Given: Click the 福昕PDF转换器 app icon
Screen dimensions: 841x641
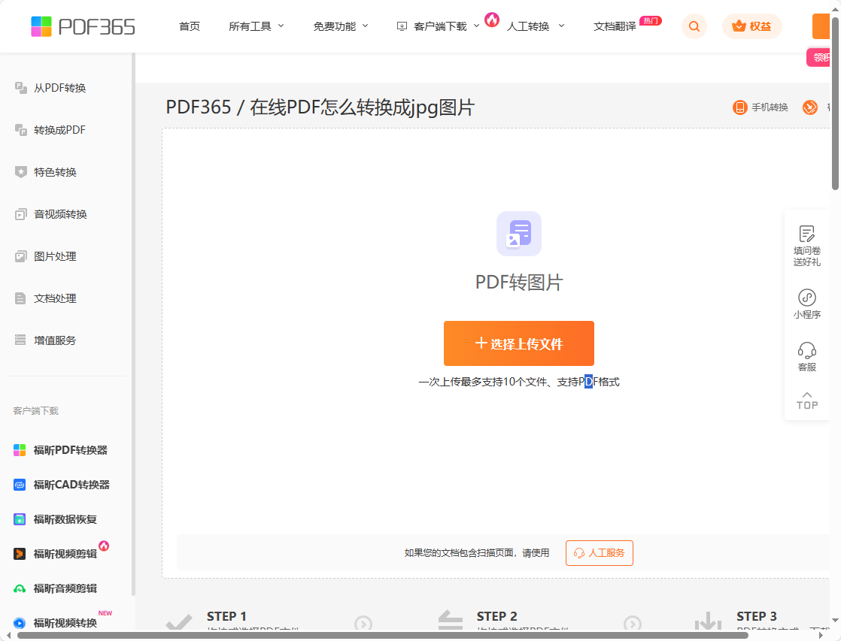Looking at the screenshot, I should tap(20, 450).
